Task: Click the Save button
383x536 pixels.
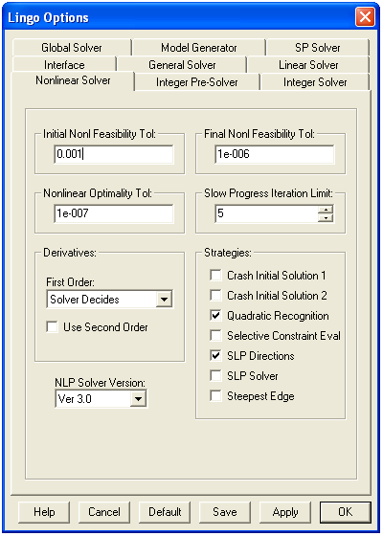Action: tap(225, 512)
